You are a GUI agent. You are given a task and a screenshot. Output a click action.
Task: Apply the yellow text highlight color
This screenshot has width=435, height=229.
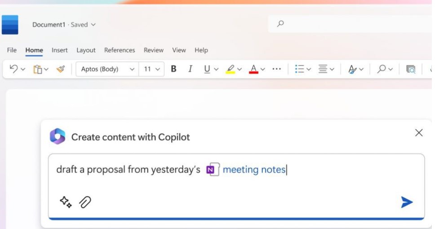tap(230, 69)
